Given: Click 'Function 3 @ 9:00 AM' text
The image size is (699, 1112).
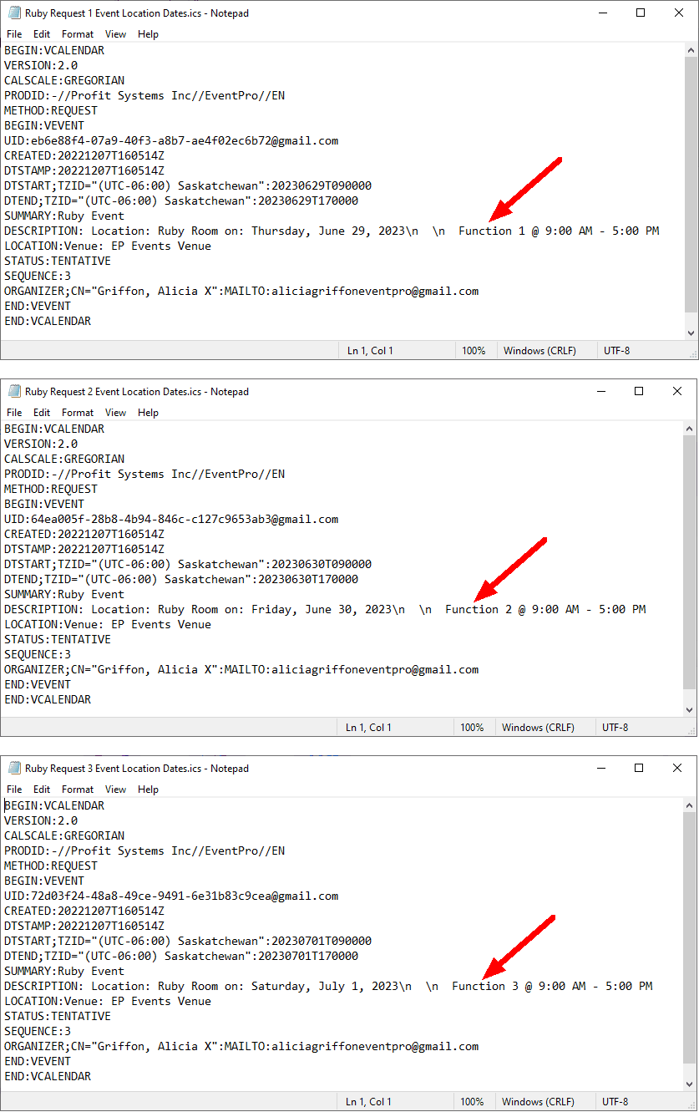Looking at the screenshot, I should point(519,987).
